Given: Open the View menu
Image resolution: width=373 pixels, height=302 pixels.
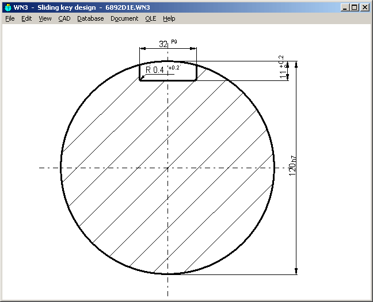Looking at the screenshot, I should 45,18.
